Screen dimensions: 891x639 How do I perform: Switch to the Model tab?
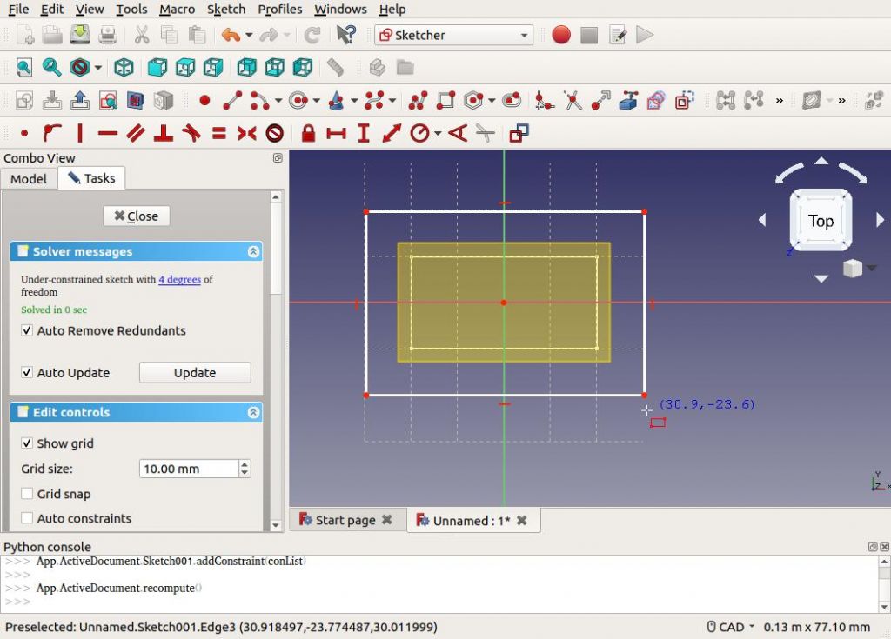tap(29, 179)
